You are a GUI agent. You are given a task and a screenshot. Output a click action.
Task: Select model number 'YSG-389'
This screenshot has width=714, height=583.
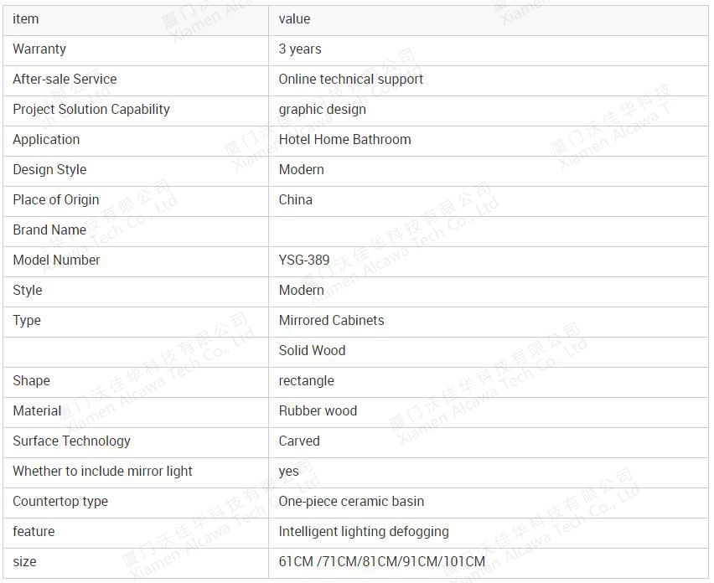pos(304,260)
